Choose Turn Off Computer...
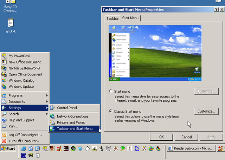Image resolution: width=225 pixels, height=160 pixels. tap(25, 141)
